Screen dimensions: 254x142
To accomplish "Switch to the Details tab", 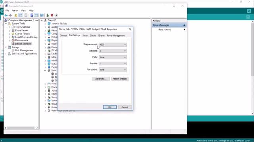I will 93,35.
